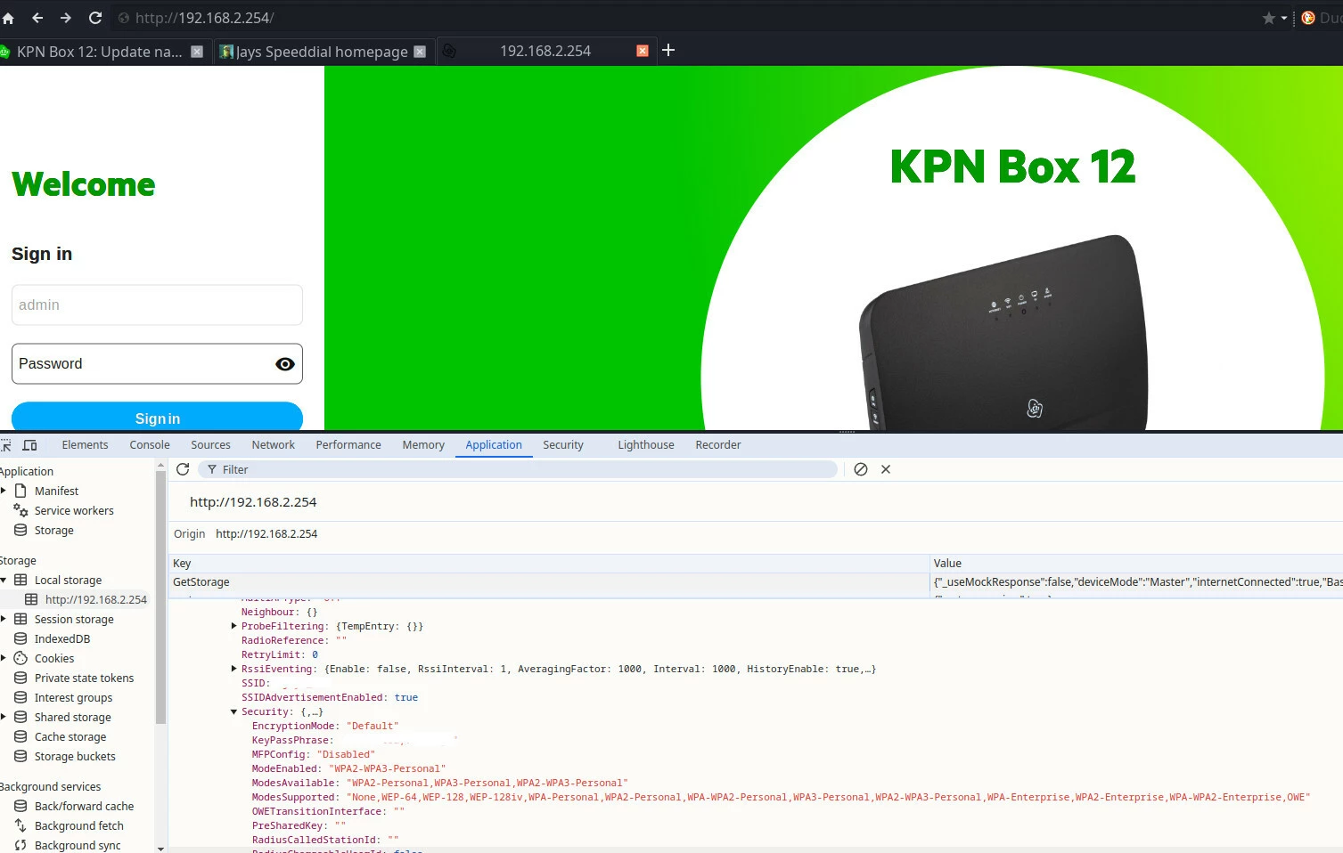Select the Lighthouse DevTools tab
The width and height of the screenshot is (1343, 853).
click(x=646, y=445)
